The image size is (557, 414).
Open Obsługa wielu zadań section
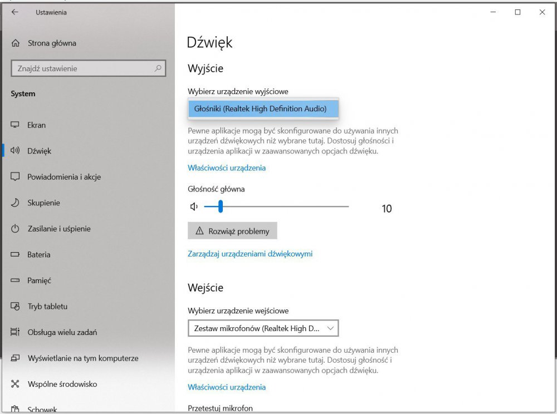click(x=62, y=332)
